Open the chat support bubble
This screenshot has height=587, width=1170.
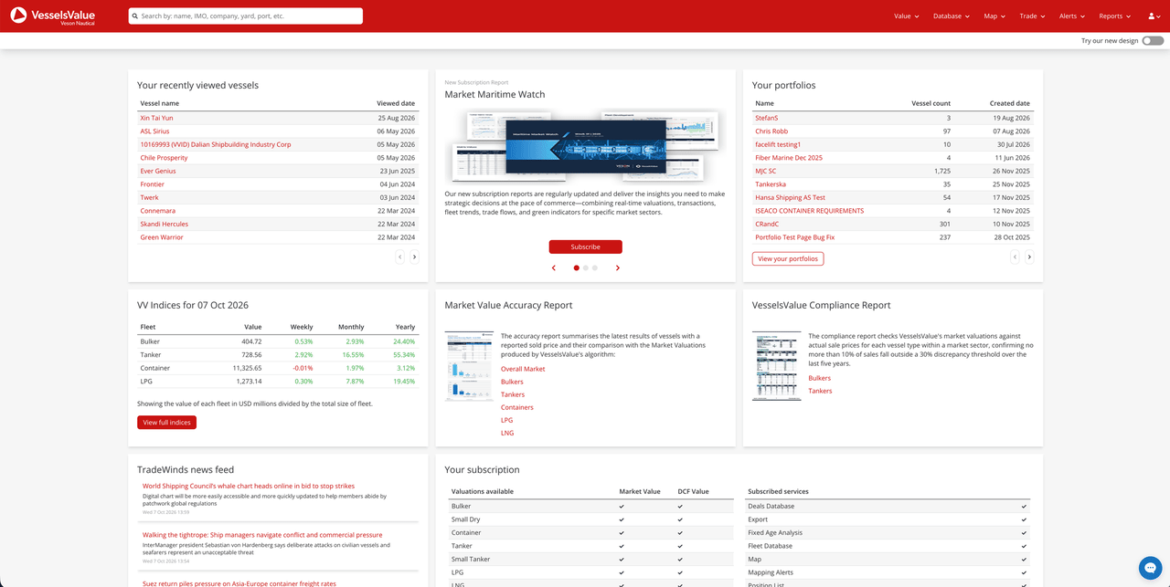click(x=1149, y=567)
